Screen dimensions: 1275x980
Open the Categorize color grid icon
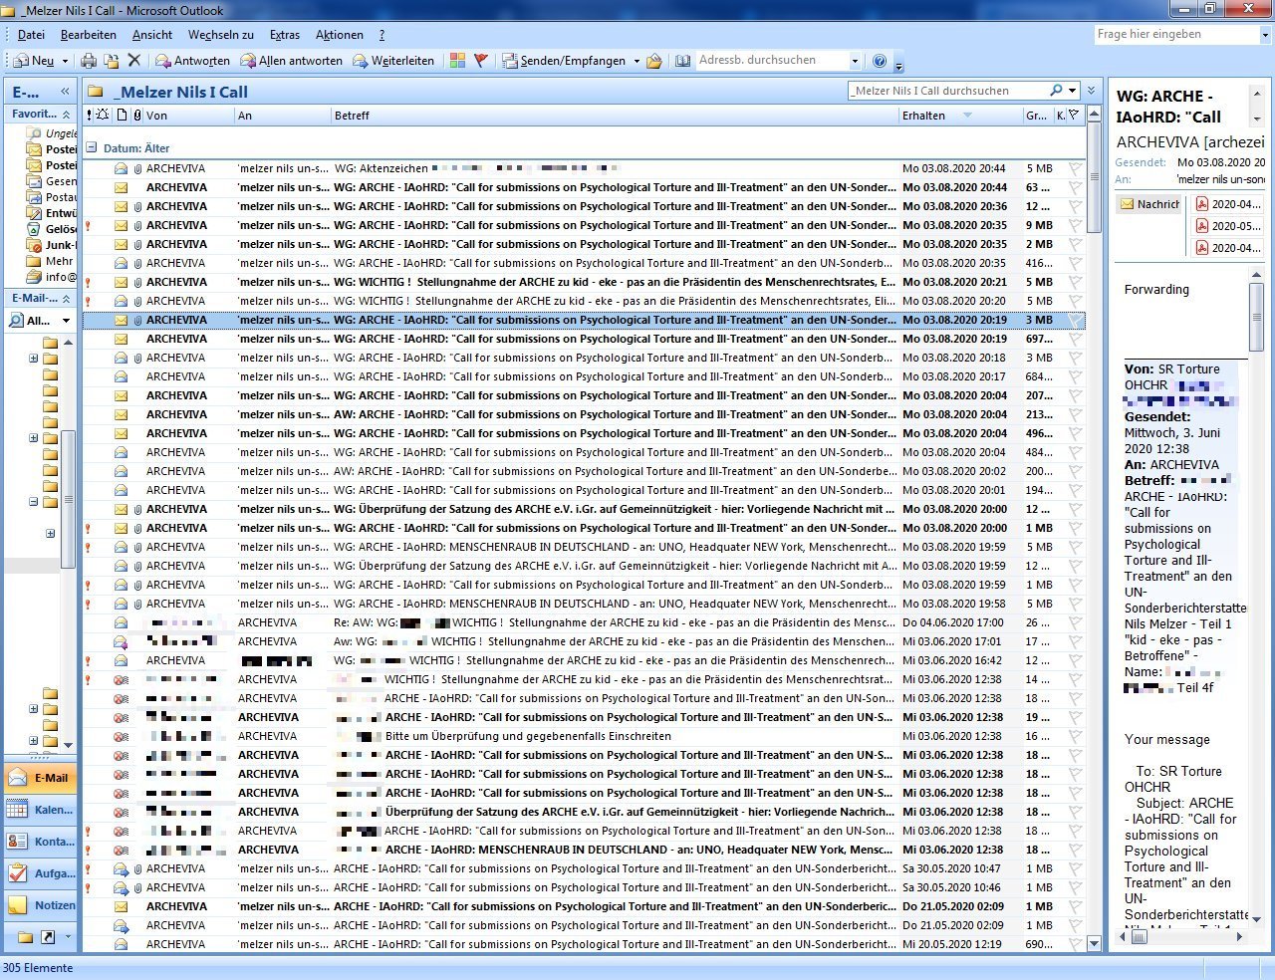[x=457, y=61]
